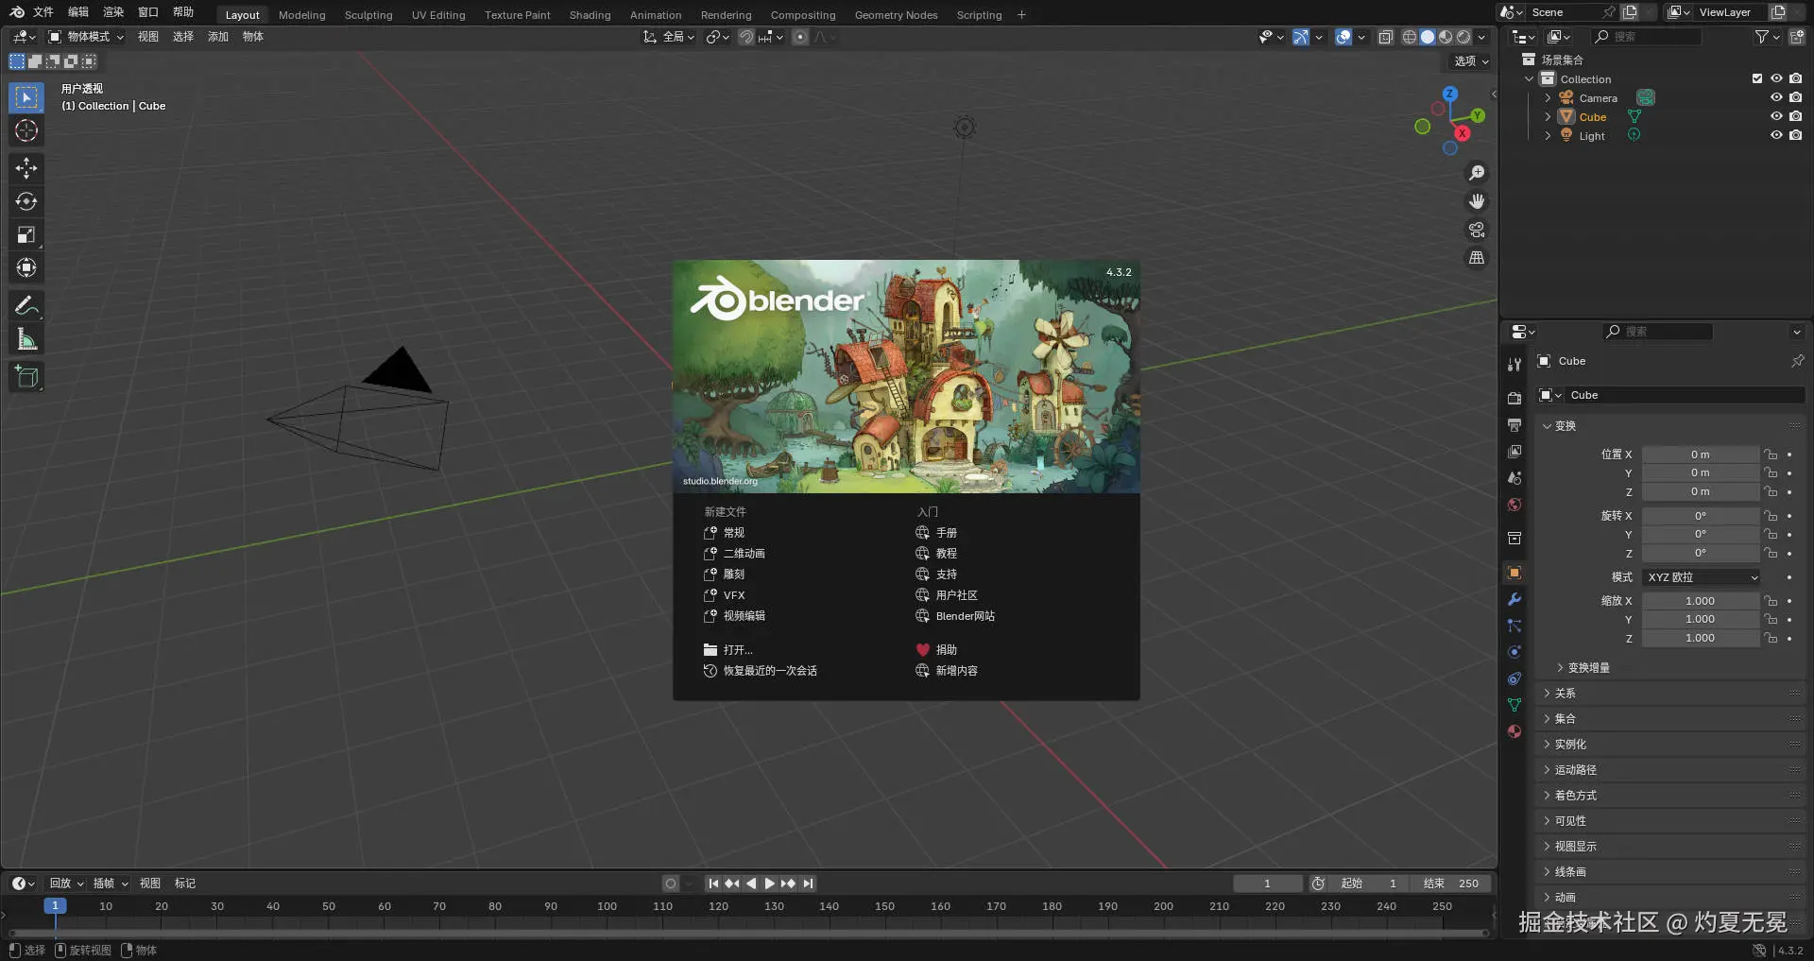Viewport: 1814px width, 961px height.
Task: Click frame 100 on the timeline
Action: 607,906
